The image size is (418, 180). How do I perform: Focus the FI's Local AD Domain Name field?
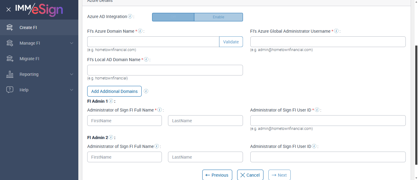pos(165,70)
